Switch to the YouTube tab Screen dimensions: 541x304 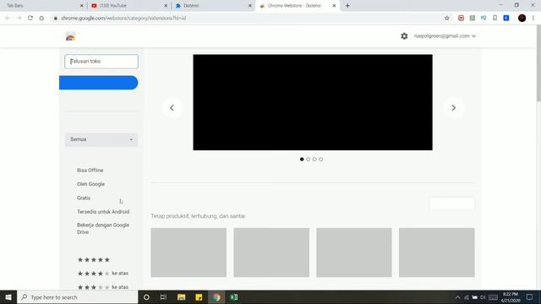pyautogui.click(x=128, y=6)
